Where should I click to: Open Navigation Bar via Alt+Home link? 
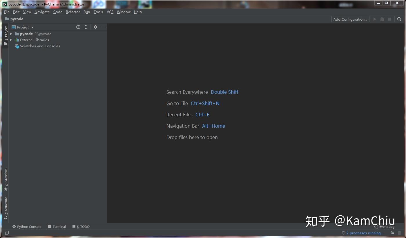(x=213, y=126)
